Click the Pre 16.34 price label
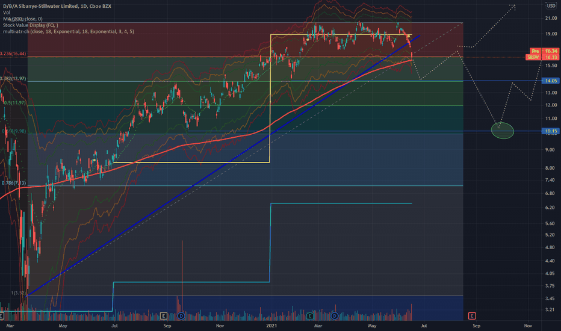Viewport: 561px width, 331px height. pyautogui.click(x=544, y=51)
